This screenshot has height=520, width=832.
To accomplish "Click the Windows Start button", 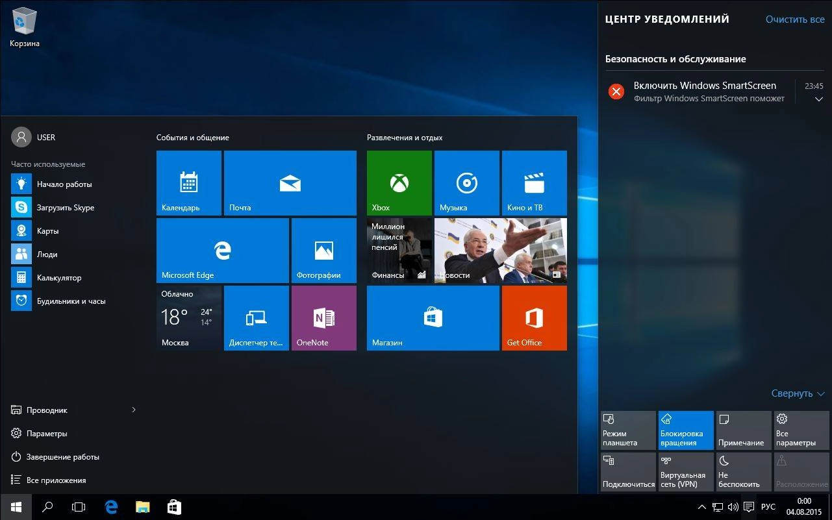I will click(16, 507).
